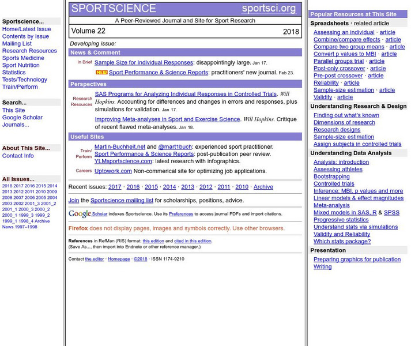Open Reliability spreadsheet link
411x346 pixels.
[x=326, y=83]
